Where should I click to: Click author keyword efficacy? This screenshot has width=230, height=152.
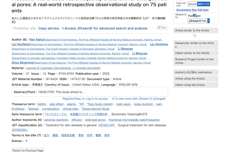pos(77,120)
